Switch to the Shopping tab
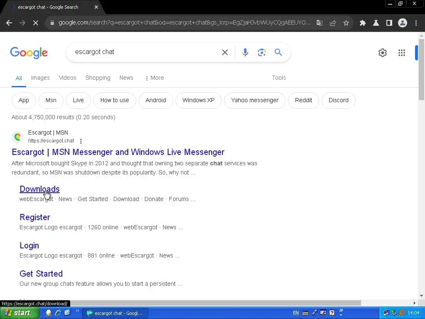Screen dimensions: 425x319 click(98, 78)
